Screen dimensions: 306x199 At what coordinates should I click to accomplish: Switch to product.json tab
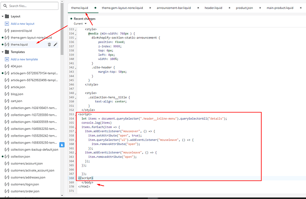(244, 8)
